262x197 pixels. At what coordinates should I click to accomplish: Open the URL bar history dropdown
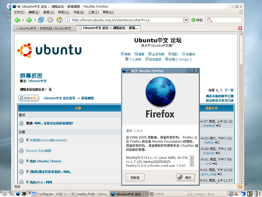pos(186,20)
